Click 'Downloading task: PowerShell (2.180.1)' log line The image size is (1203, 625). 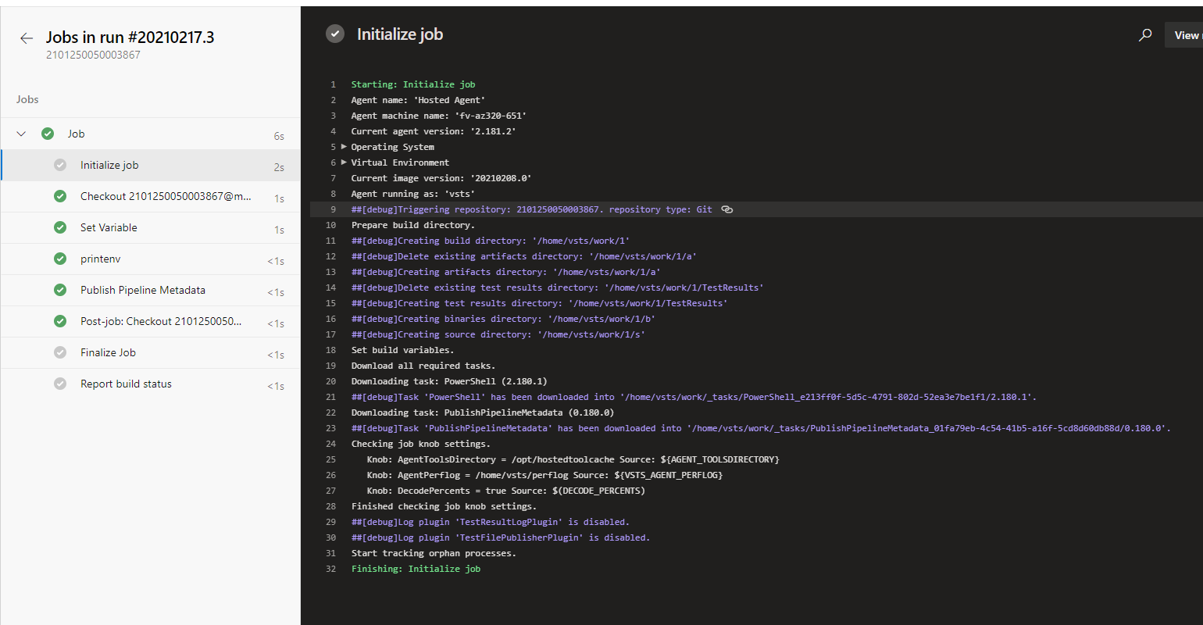(449, 381)
